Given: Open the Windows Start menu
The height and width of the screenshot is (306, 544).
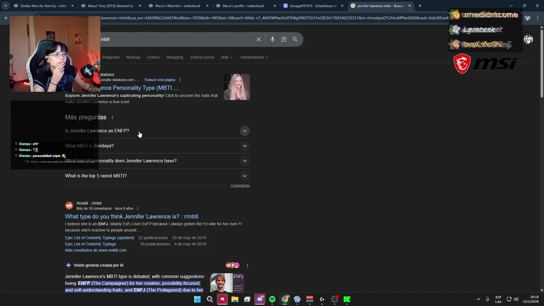Looking at the screenshot, I should click(x=197, y=299).
